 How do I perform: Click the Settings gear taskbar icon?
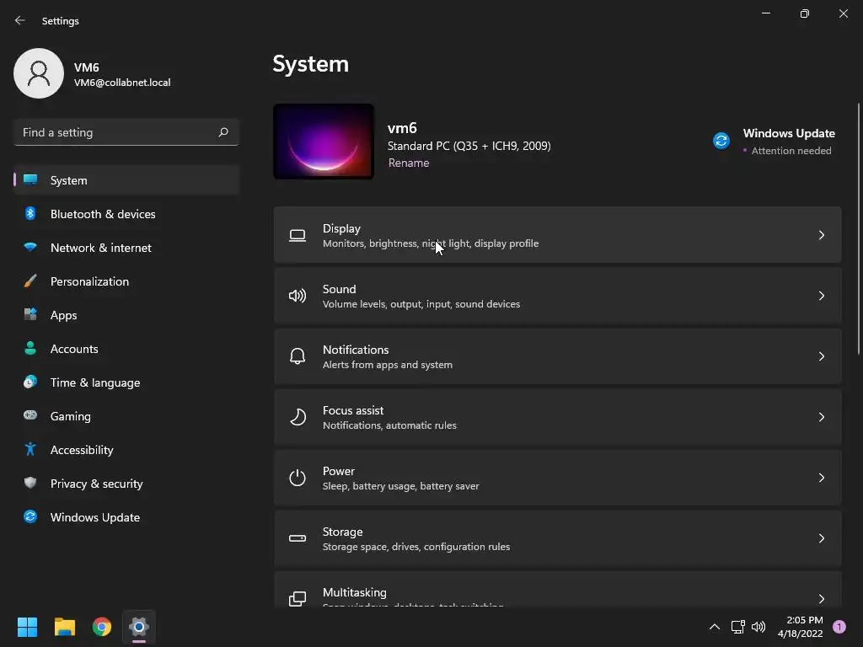point(139,627)
